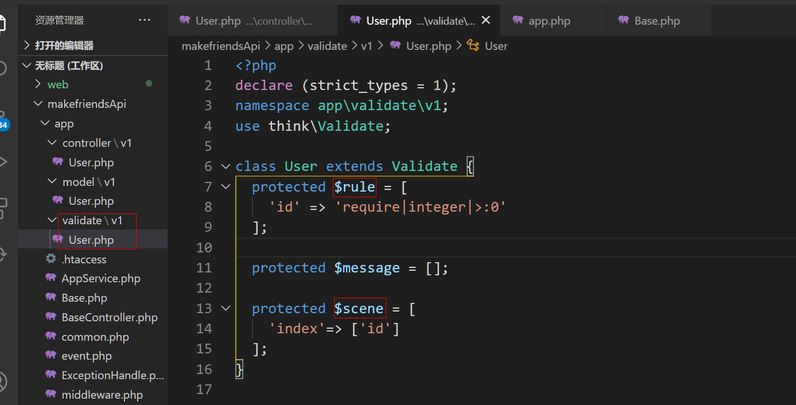The height and width of the screenshot is (405, 796).
Task: Switch to the Base.php tab
Action: [657, 21]
